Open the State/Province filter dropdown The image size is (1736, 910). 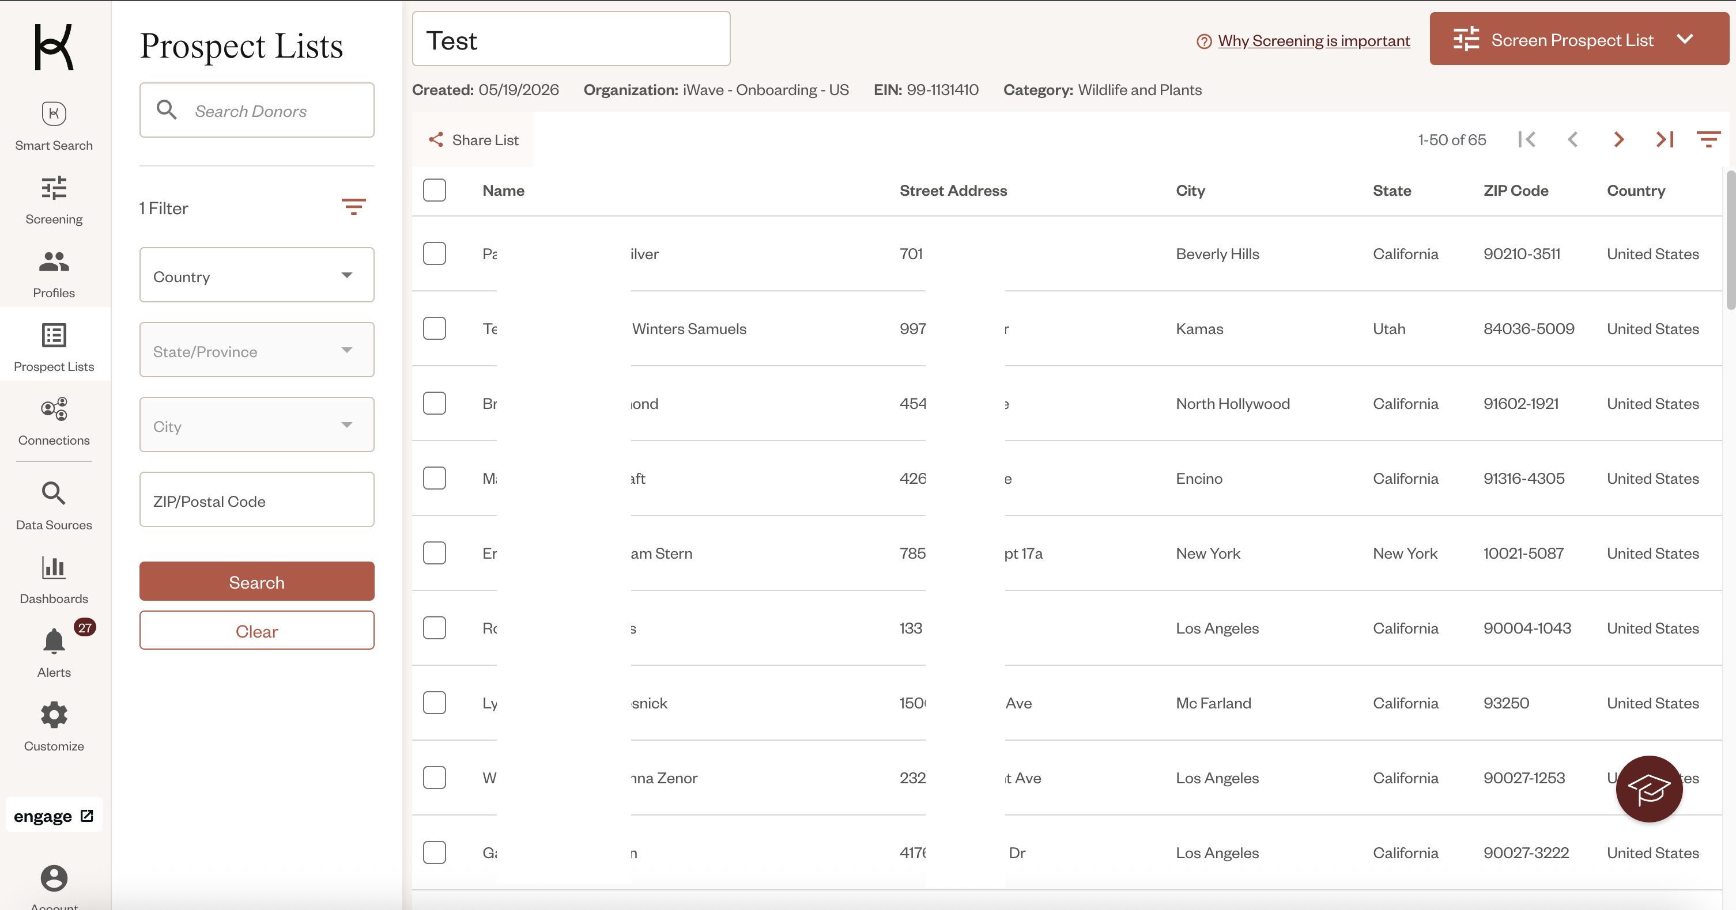click(256, 350)
